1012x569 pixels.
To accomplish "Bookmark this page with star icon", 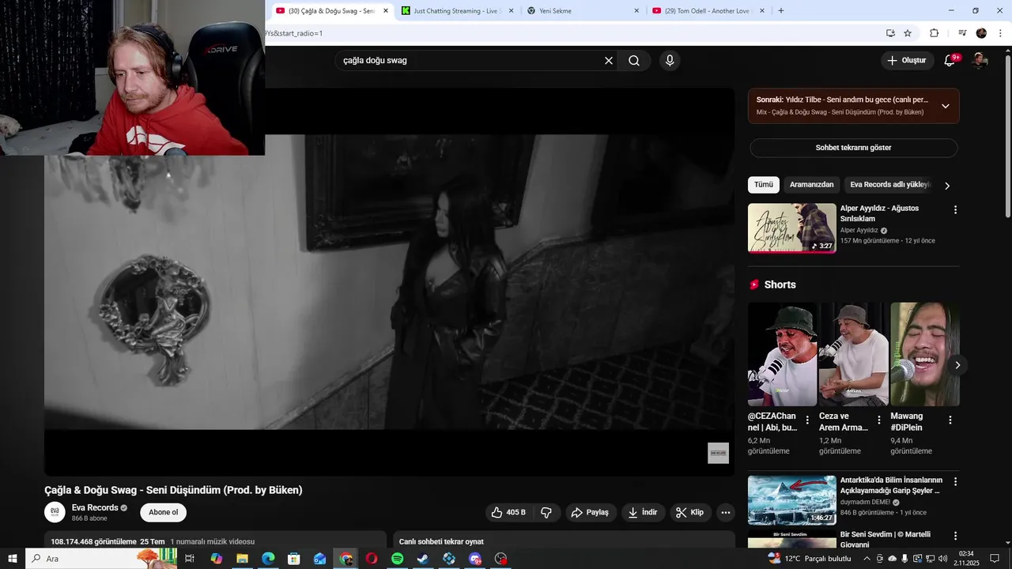I will point(908,33).
